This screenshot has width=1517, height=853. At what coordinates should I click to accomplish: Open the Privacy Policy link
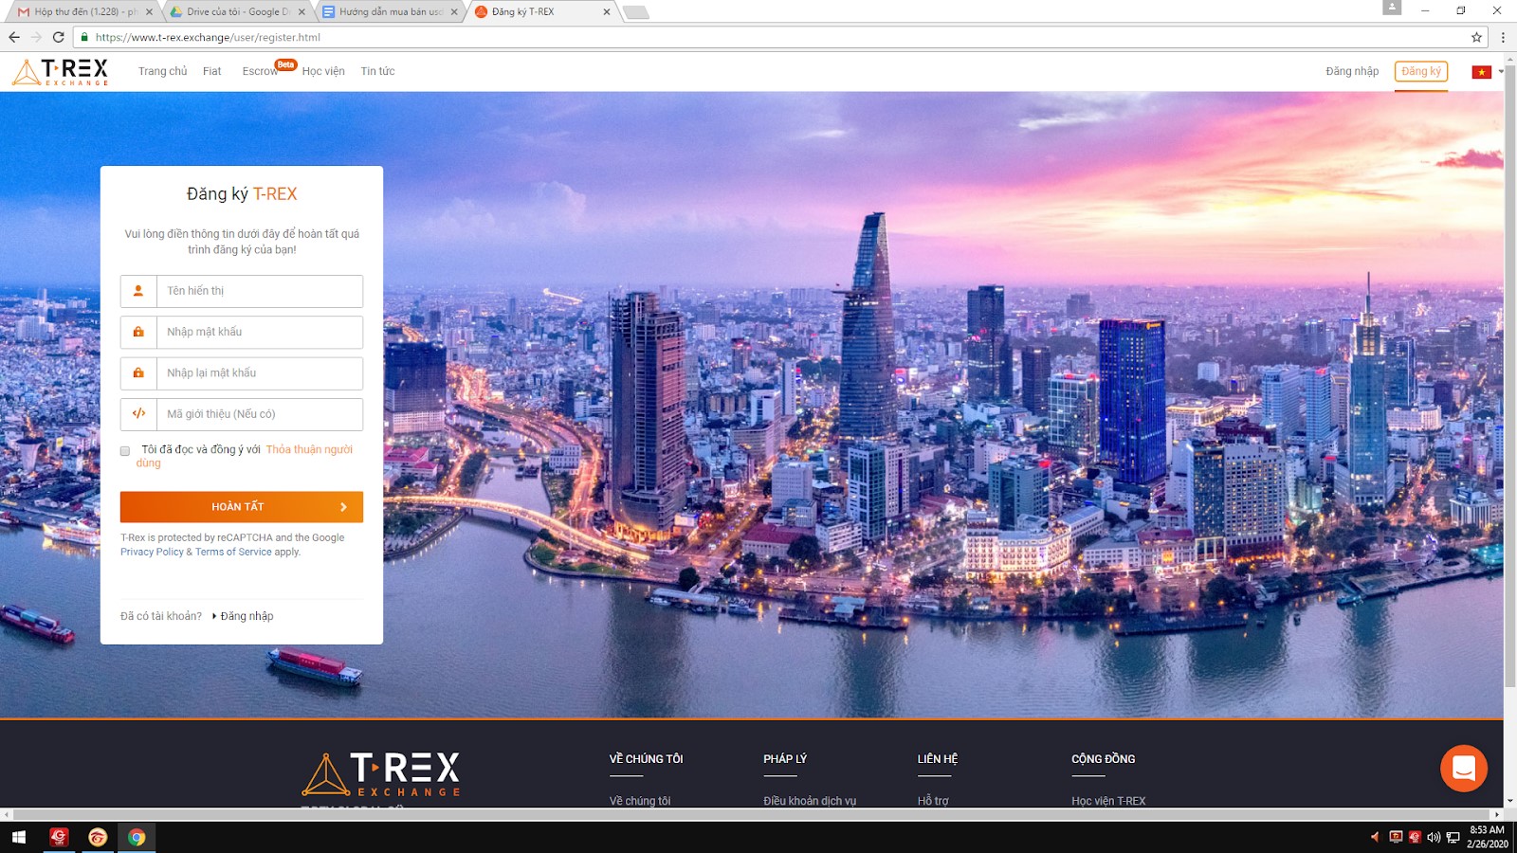pyautogui.click(x=152, y=552)
